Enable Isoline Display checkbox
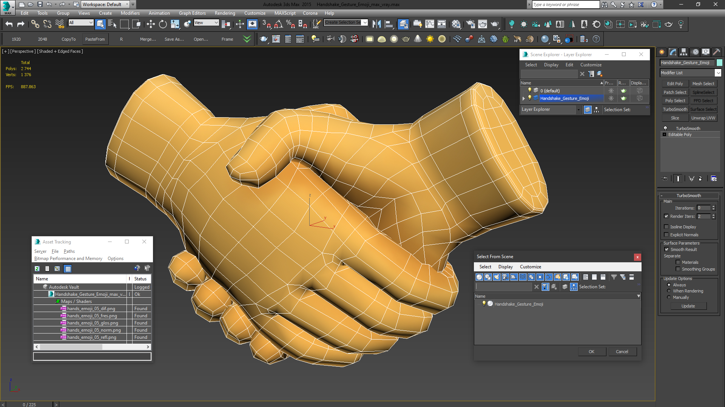This screenshot has height=407, width=725. pos(666,227)
